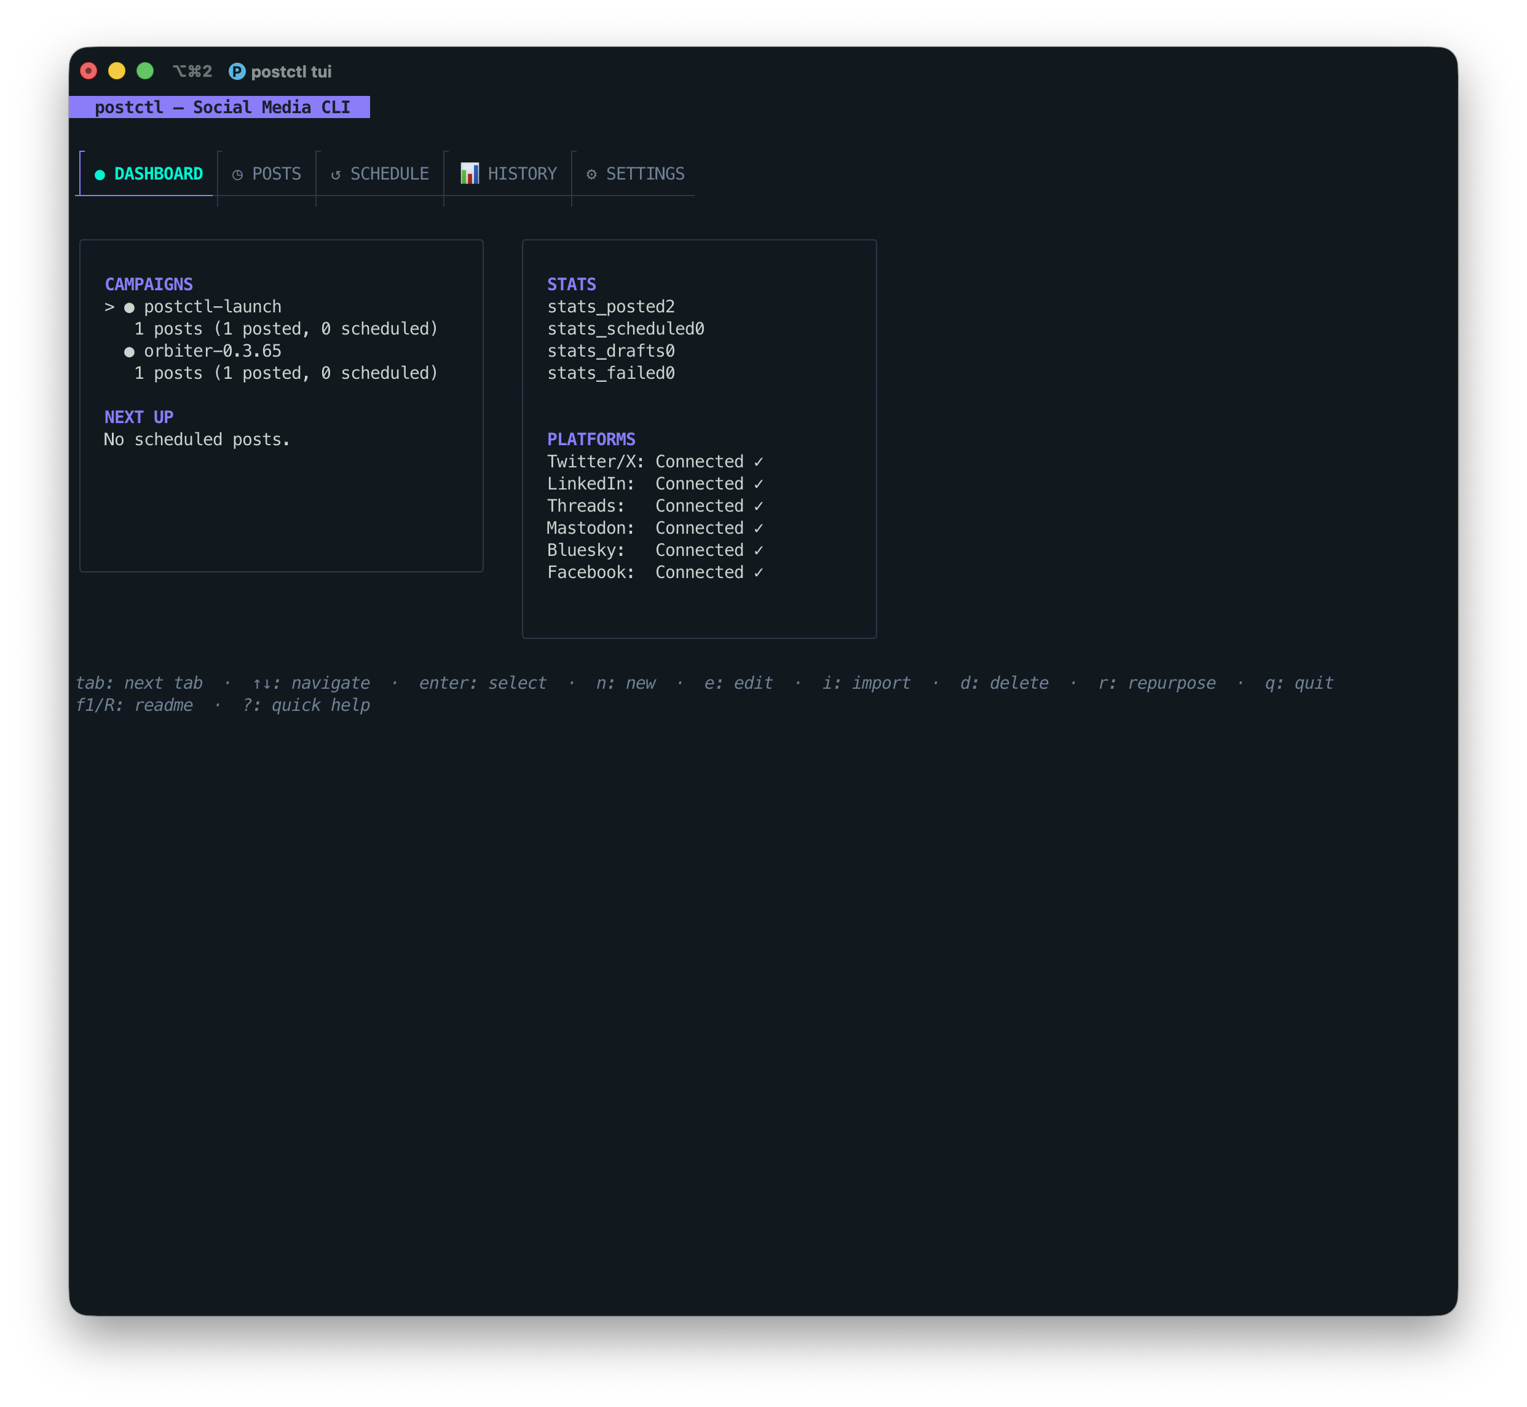The image size is (1527, 1407).
Task: Click the "d: delete" footer hint
Action: 1004,683
